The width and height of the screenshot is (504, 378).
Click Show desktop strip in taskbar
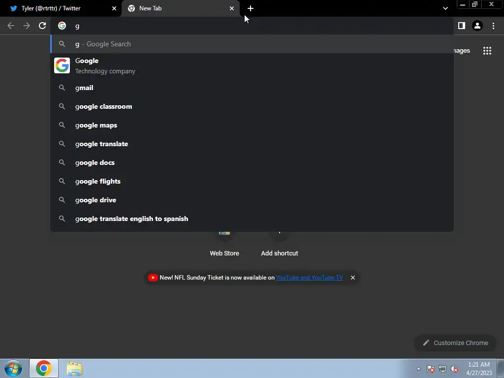[501, 368]
